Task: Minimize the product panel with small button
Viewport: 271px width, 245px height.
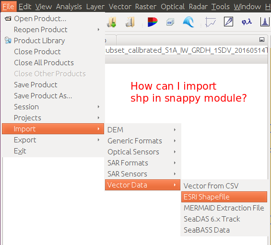Action: [x=262, y=40]
